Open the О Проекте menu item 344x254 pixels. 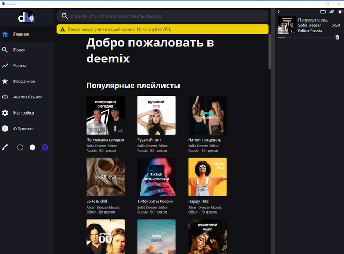(27, 129)
